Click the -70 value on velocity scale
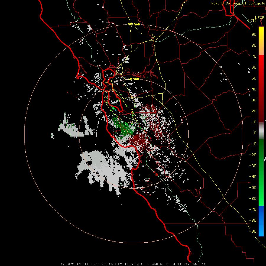 click(253, 209)
